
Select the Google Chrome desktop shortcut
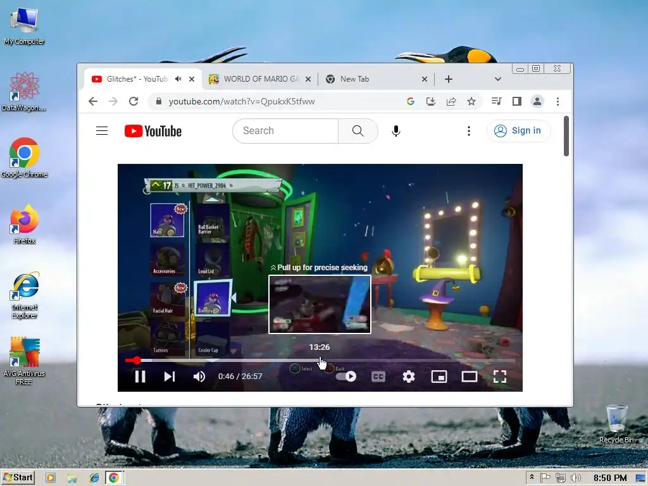24,158
